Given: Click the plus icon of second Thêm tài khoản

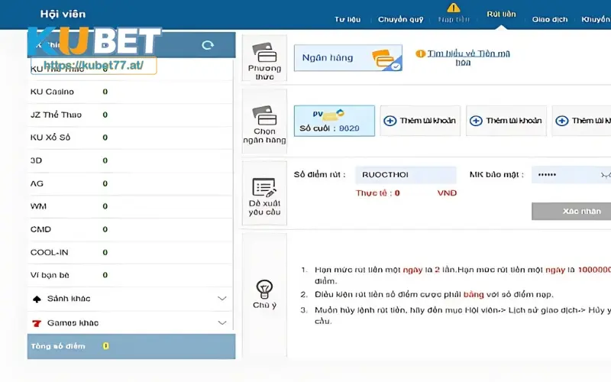Looking at the screenshot, I should (x=476, y=121).
